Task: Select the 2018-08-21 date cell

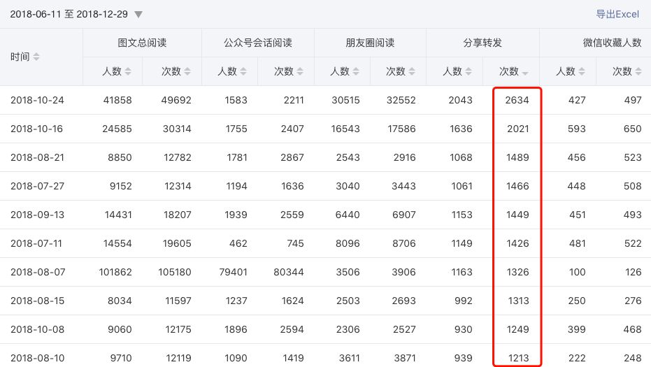Action: 37,157
